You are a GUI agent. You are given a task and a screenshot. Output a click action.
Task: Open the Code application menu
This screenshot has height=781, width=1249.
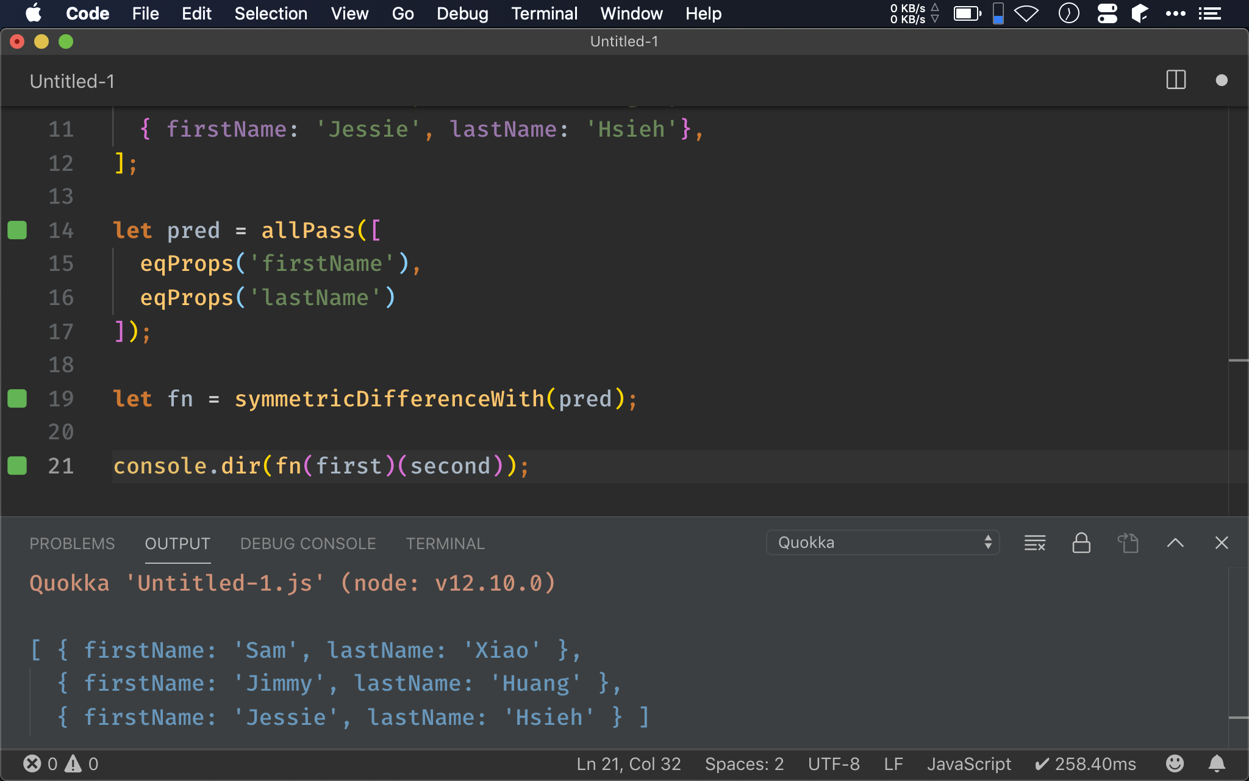pyautogui.click(x=87, y=13)
